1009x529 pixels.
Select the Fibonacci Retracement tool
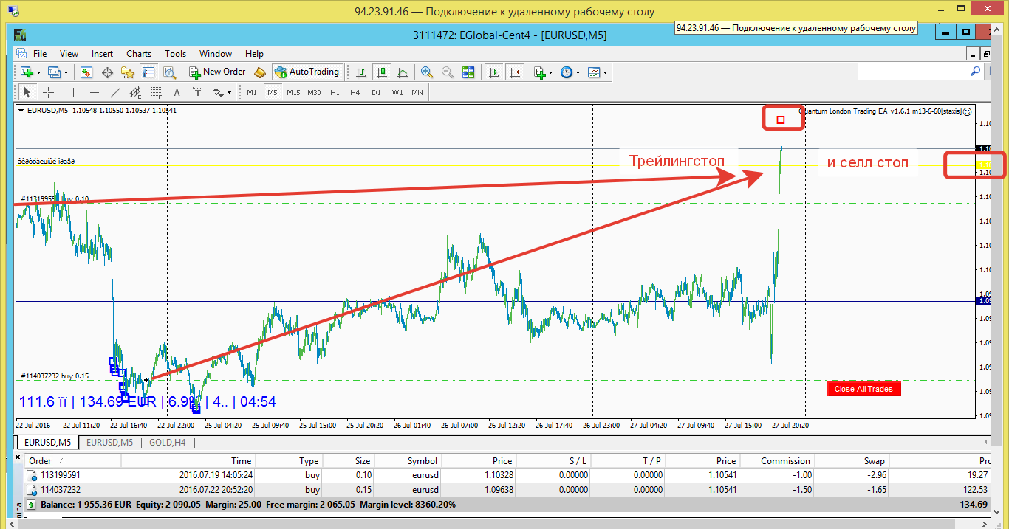[x=156, y=92]
